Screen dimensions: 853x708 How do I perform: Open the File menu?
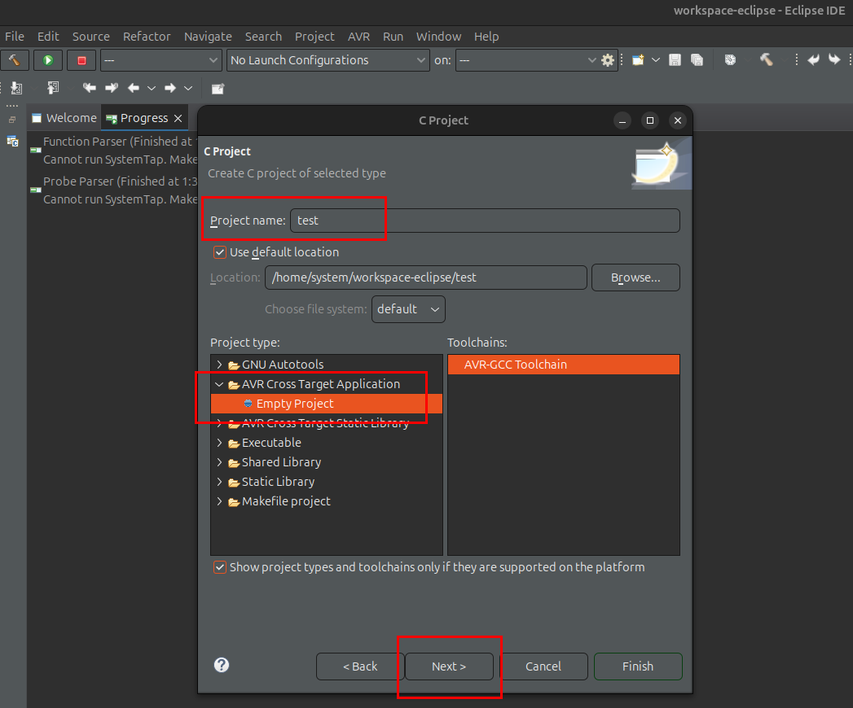point(15,37)
